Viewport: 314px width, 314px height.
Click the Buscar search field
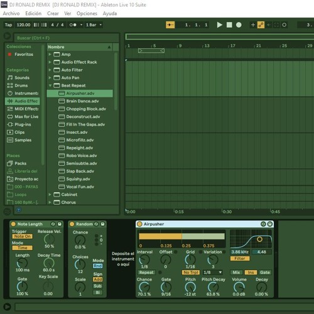click(67, 38)
